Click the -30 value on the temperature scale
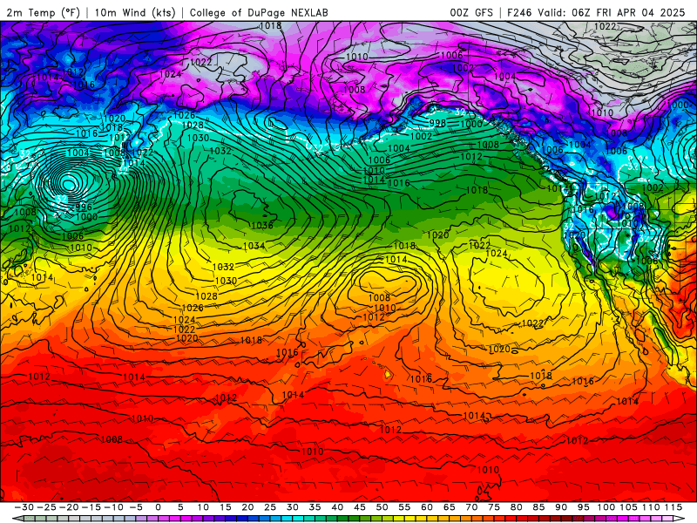 pos(24,507)
